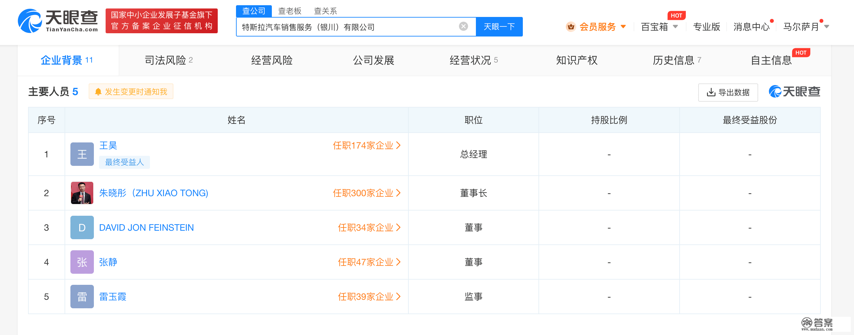Expand 任职47家企业 link

click(369, 262)
